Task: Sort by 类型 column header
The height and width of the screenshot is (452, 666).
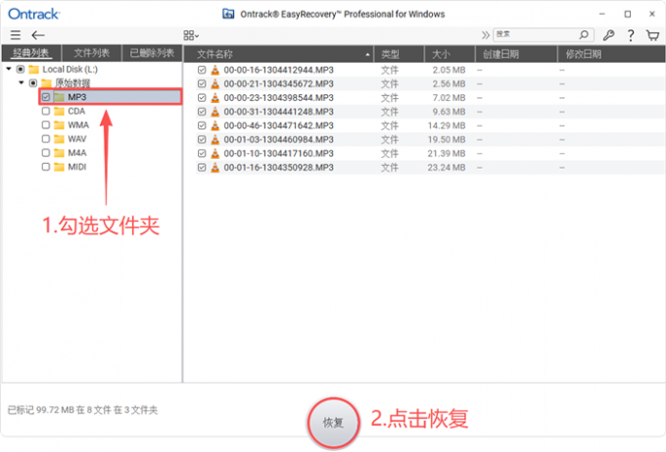Action: tap(399, 55)
